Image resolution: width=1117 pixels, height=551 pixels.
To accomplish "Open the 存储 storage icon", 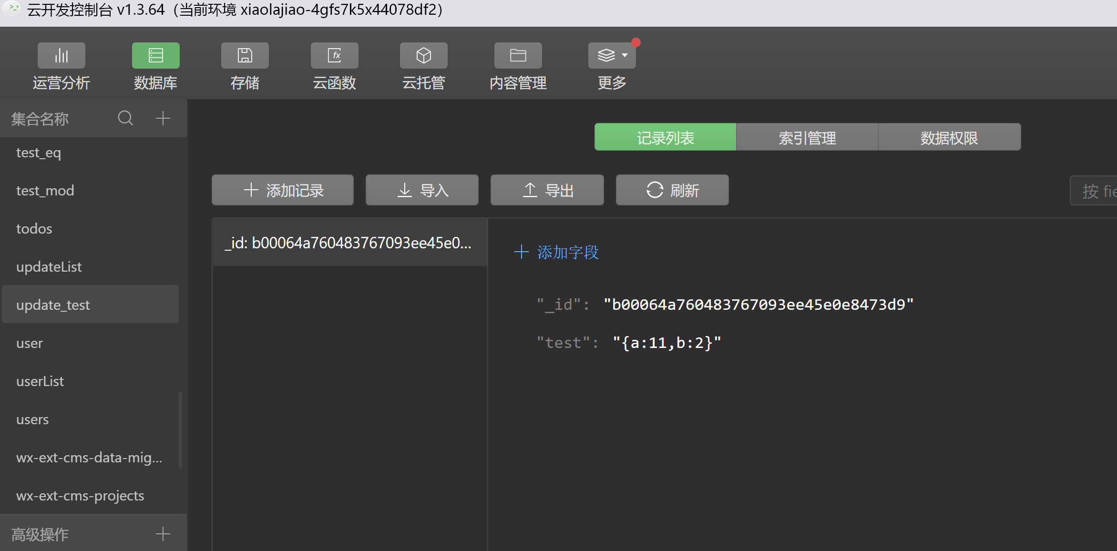I will tap(245, 56).
